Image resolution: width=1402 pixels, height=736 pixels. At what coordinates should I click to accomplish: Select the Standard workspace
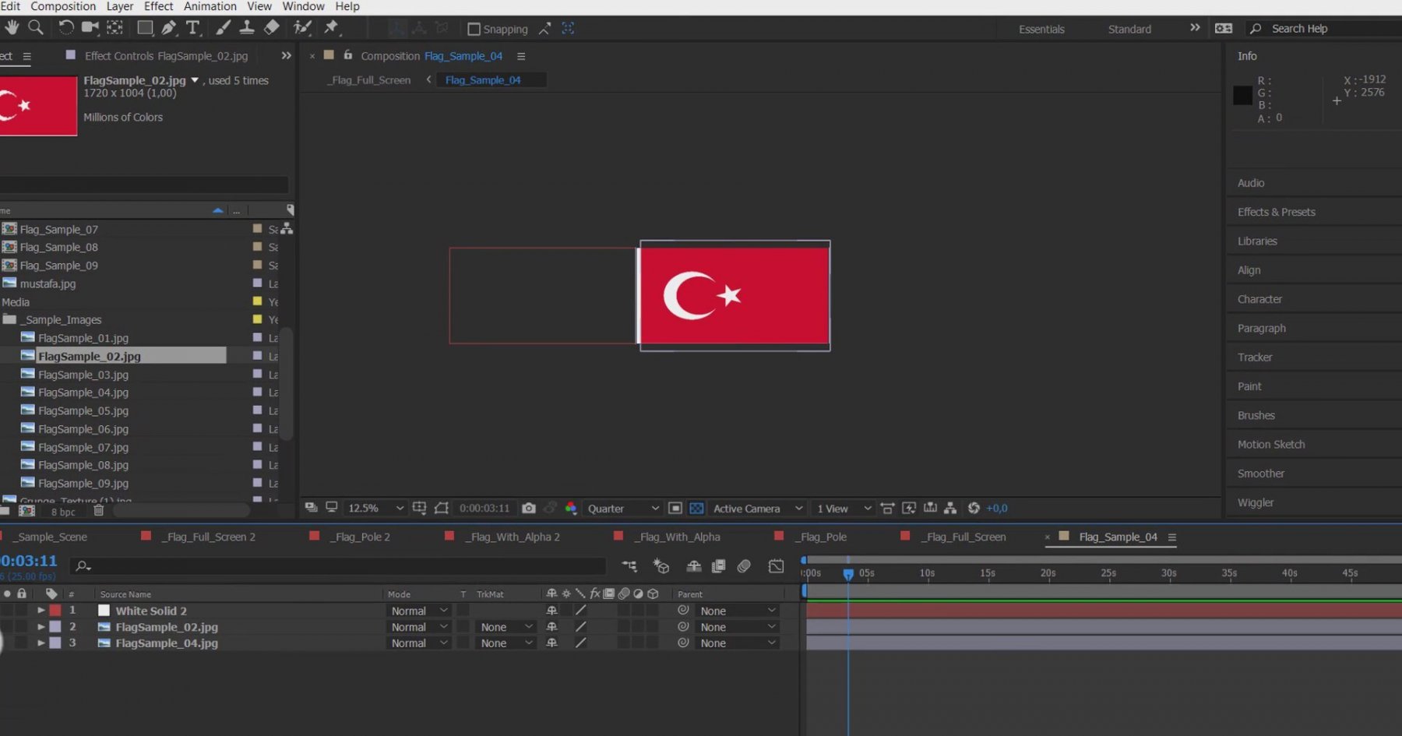click(x=1129, y=29)
